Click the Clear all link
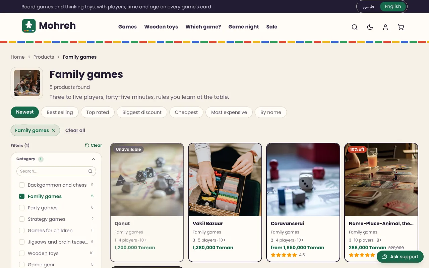429x268 pixels. pos(75,130)
